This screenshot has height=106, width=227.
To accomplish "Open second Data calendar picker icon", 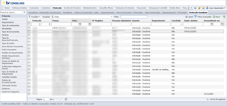I will point(90,24).
